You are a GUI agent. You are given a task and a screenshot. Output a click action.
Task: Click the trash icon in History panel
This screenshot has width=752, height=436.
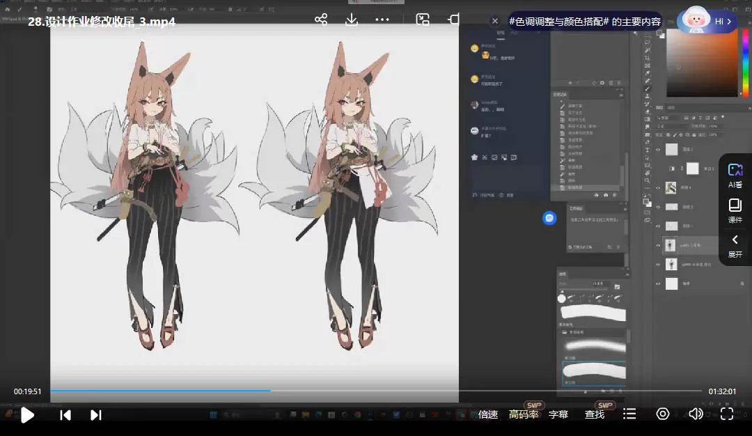[614, 195]
